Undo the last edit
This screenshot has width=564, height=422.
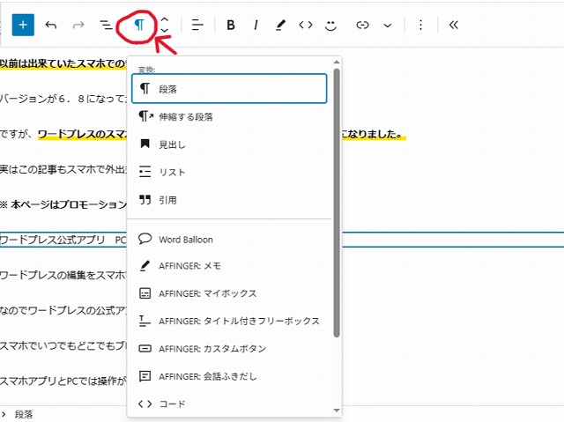51,25
